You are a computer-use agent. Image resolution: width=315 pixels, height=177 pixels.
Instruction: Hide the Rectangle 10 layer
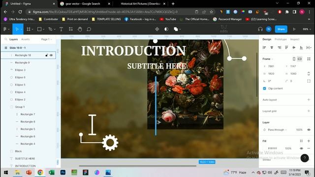coord(51,55)
